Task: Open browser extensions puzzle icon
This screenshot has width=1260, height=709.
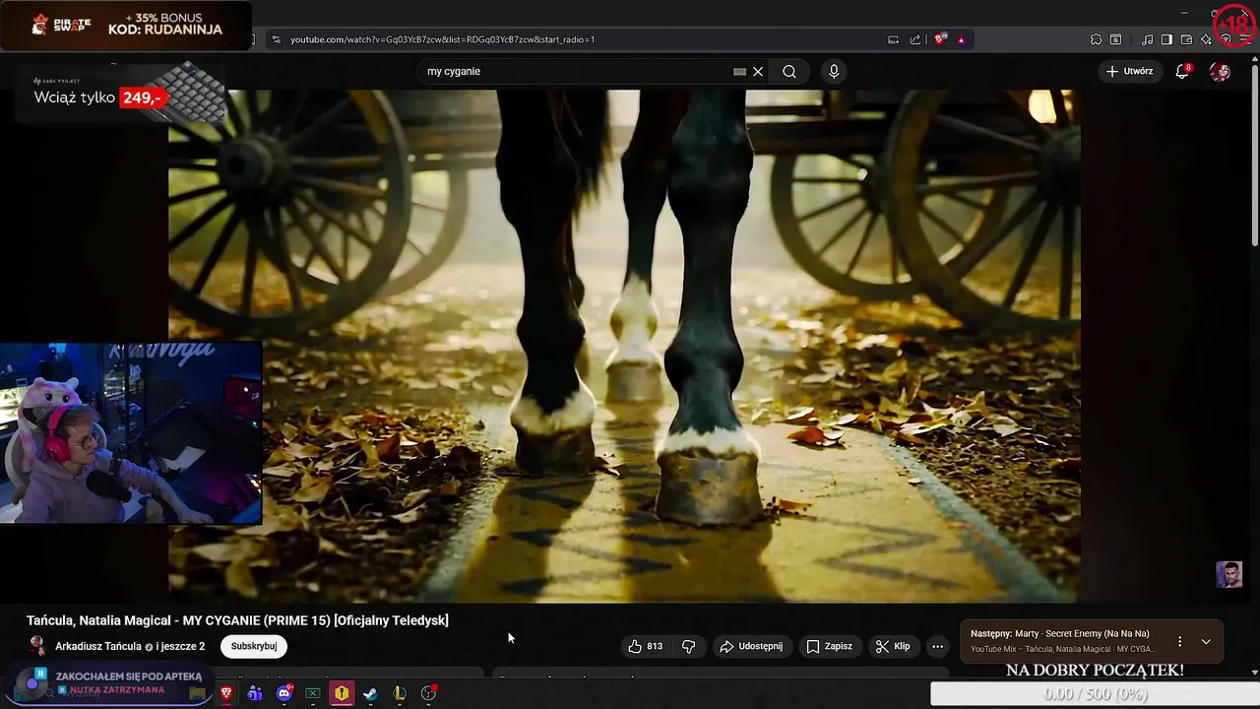Action: point(1096,39)
